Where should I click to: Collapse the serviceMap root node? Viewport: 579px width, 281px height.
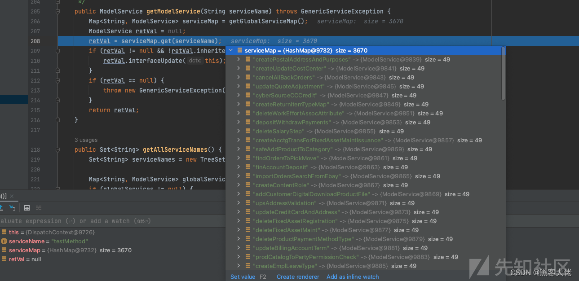[231, 50]
